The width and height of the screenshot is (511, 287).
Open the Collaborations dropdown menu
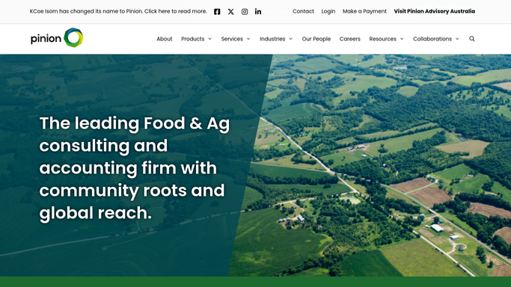[x=436, y=39]
